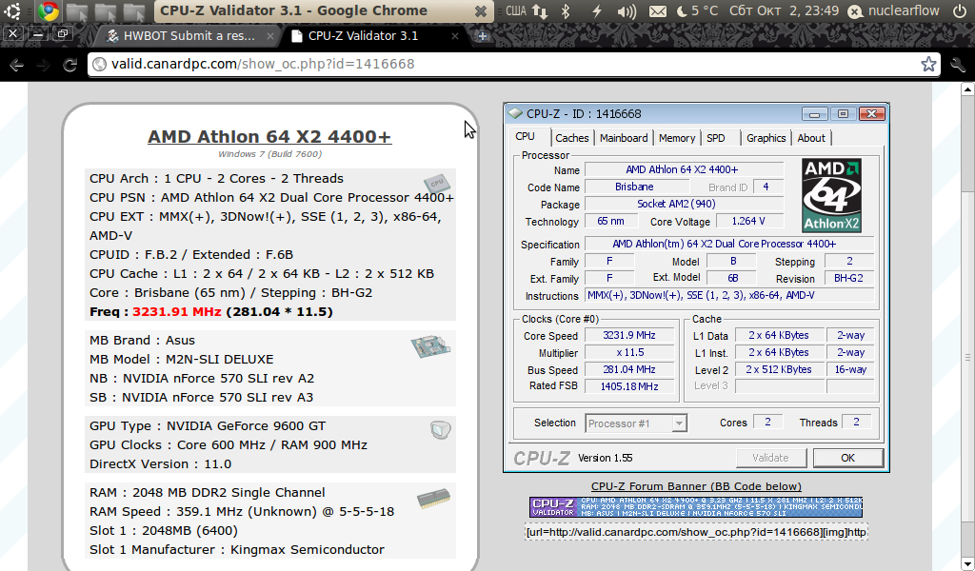Click the CPU-Z window title bar icon
This screenshot has width=975, height=571.
515,113
